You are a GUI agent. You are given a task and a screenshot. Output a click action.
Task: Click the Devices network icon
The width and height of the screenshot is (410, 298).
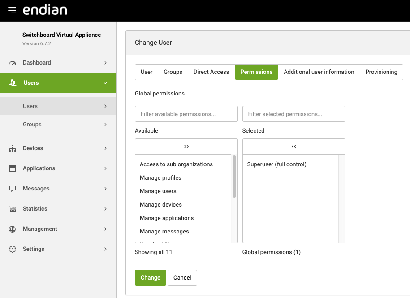coord(13,148)
